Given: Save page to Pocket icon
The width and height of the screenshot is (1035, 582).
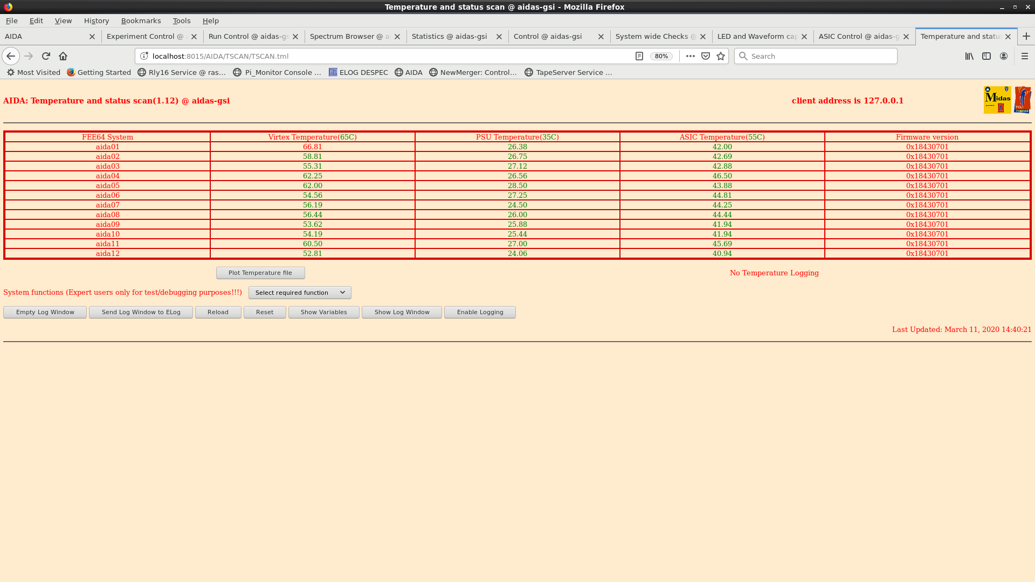Looking at the screenshot, I should [x=706, y=56].
